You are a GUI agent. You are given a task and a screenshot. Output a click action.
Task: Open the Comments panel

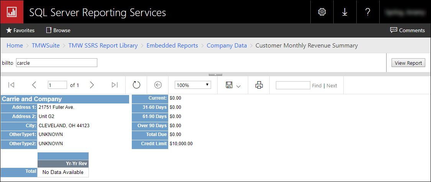click(x=407, y=30)
